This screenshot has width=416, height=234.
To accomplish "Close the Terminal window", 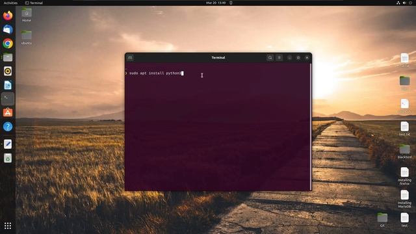I will pos(307,58).
